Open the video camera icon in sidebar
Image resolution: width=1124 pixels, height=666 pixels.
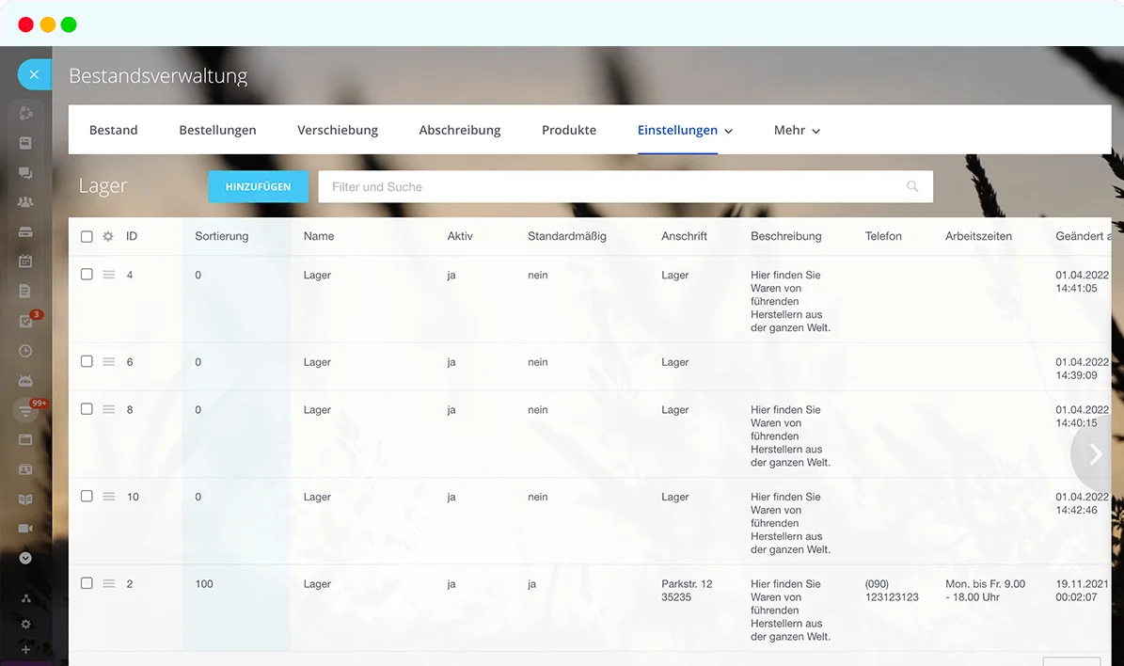pos(25,529)
